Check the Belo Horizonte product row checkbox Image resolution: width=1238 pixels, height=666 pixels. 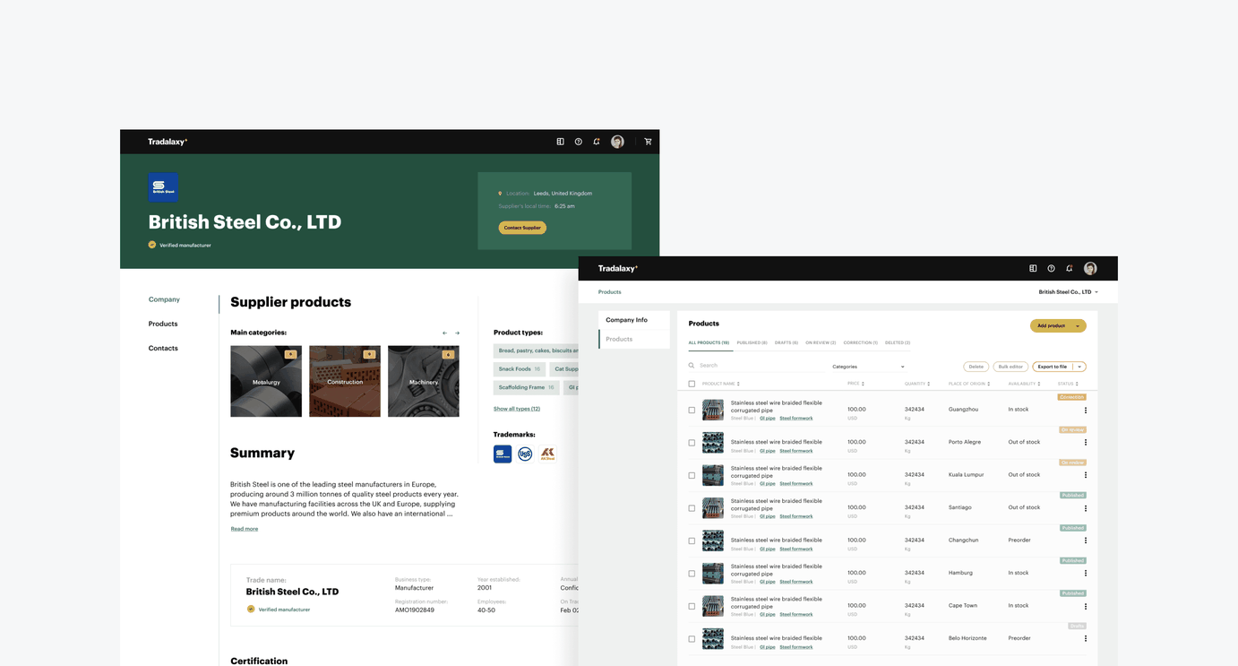point(692,639)
